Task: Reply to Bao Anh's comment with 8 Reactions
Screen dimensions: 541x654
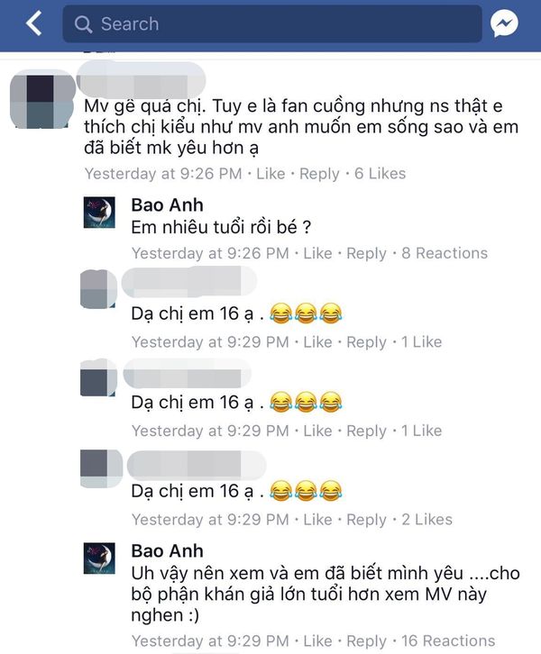Action: click(x=366, y=253)
